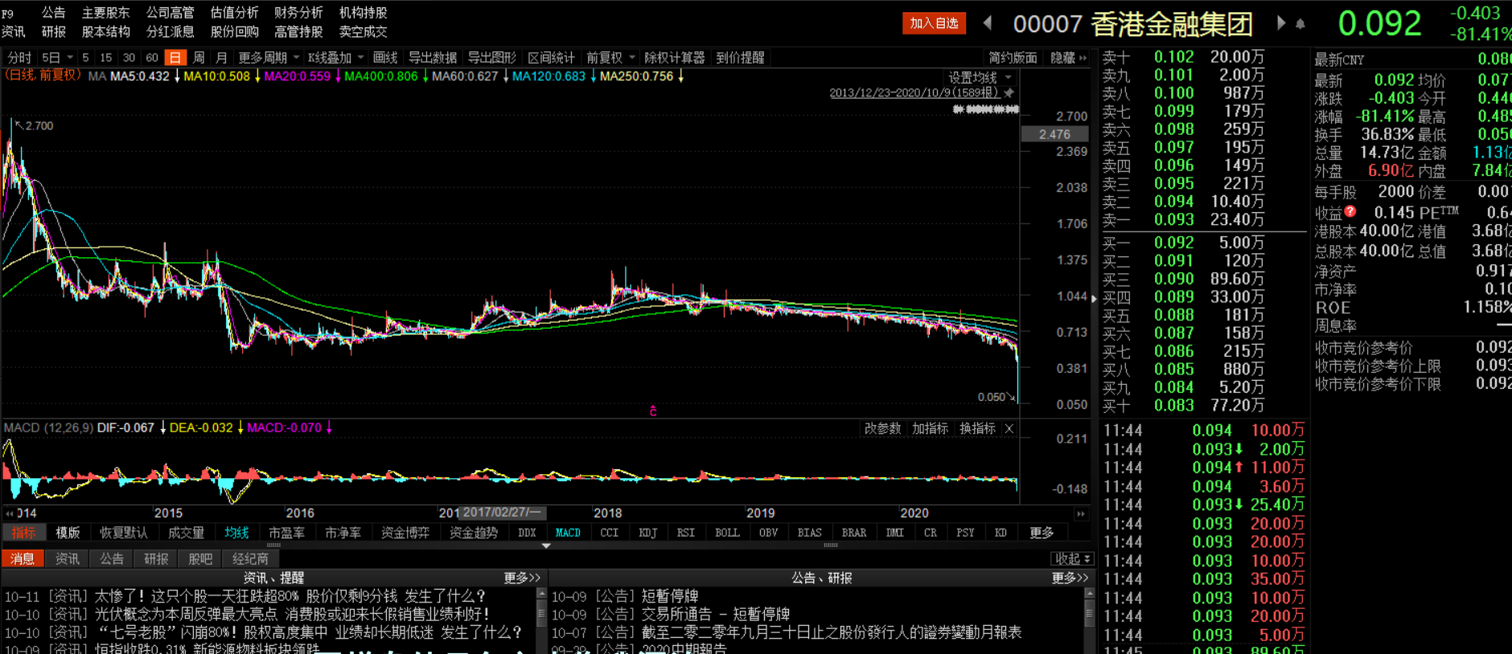Open 财务分析 in the top menu
The width and height of the screenshot is (1512, 654).
[298, 12]
